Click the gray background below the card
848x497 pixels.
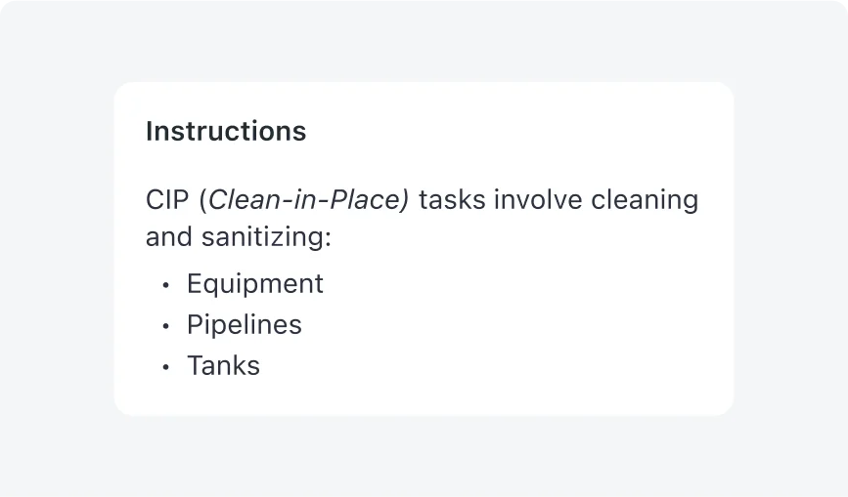pyautogui.click(x=424, y=457)
